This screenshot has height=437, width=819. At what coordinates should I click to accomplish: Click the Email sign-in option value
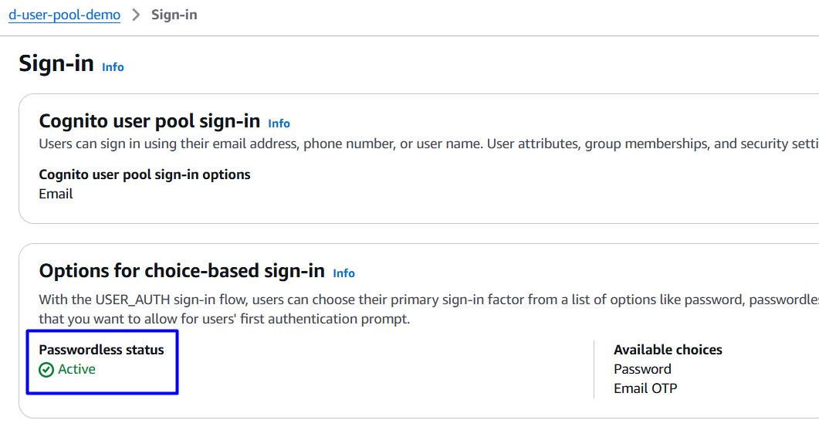pos(56,194)
